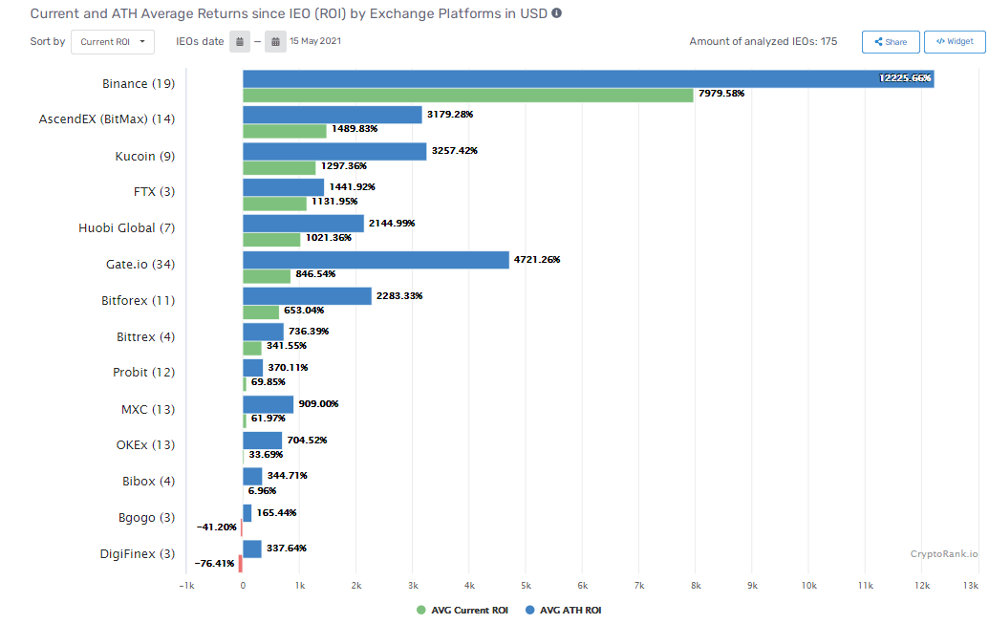The image size is (989, 624).
Task: Click Gate.io ATH ROI blue bar
Action: coord(376,260)
